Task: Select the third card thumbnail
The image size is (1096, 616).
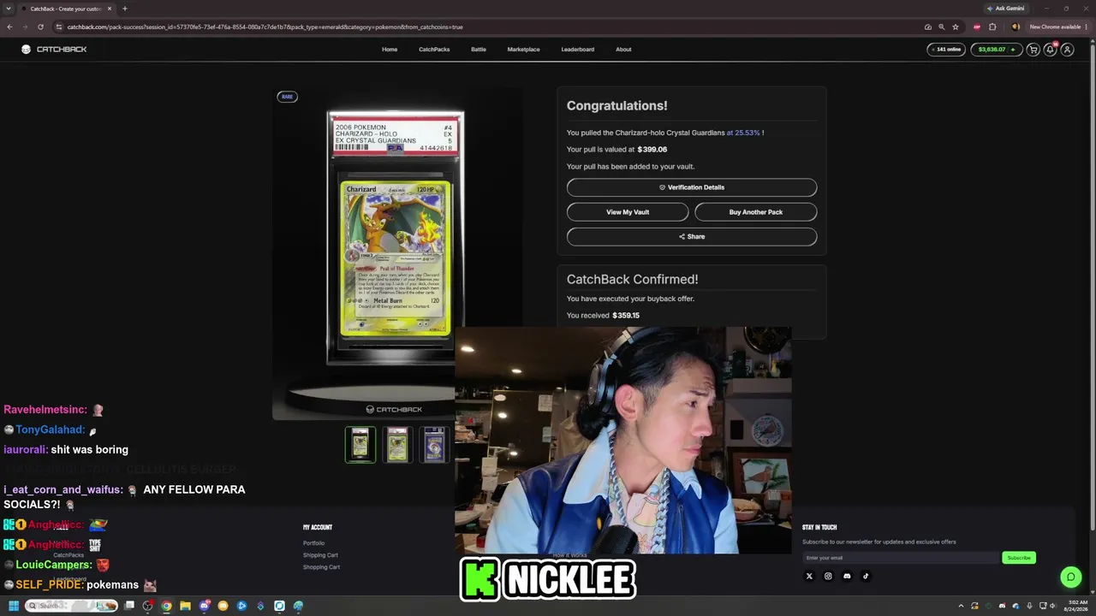Action: tap(434, 445)
